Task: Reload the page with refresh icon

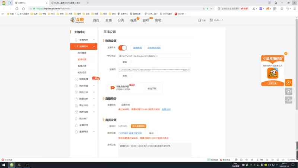Action: pos(17,9)
